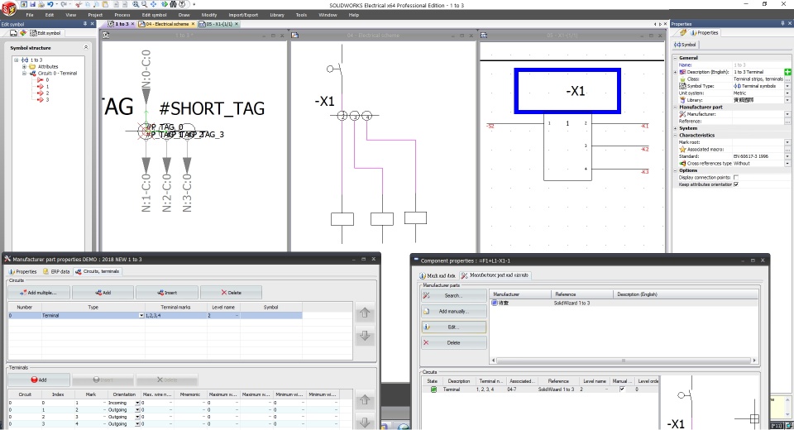This screenshot has width=794, height=430.
Task: Click the Pan arrows icon in top toolbar
Action: point(154,4)
